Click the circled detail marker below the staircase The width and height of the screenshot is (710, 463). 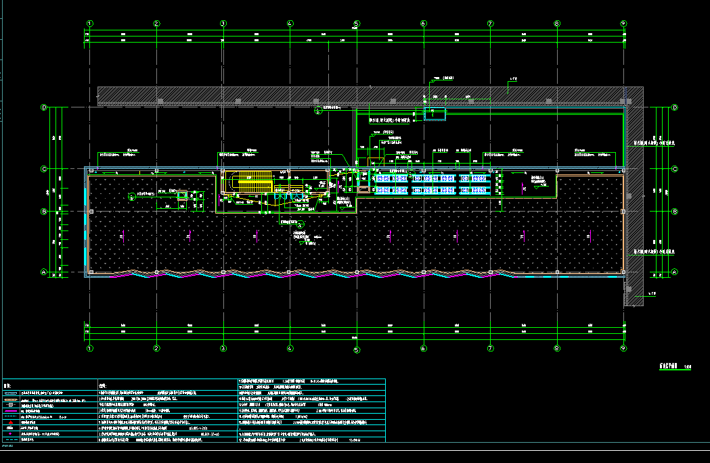coord(301,224)
